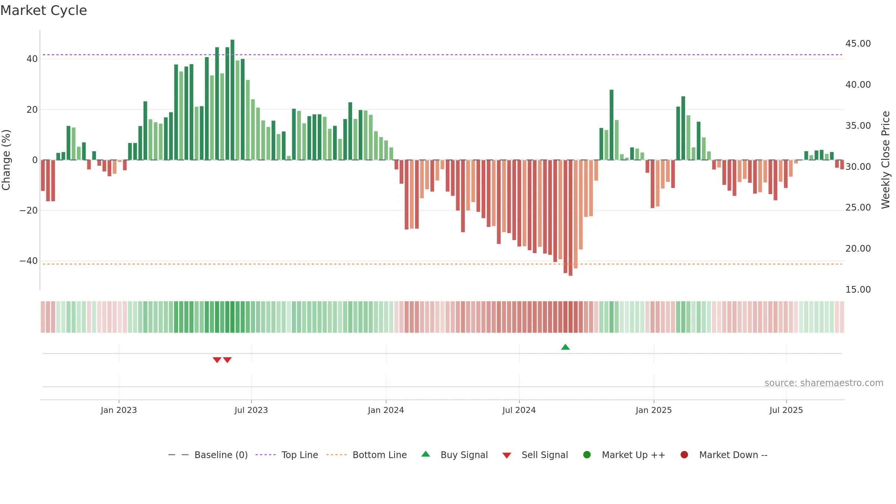
Task: Click the first red Sell Signal marker
Action: 217,360
